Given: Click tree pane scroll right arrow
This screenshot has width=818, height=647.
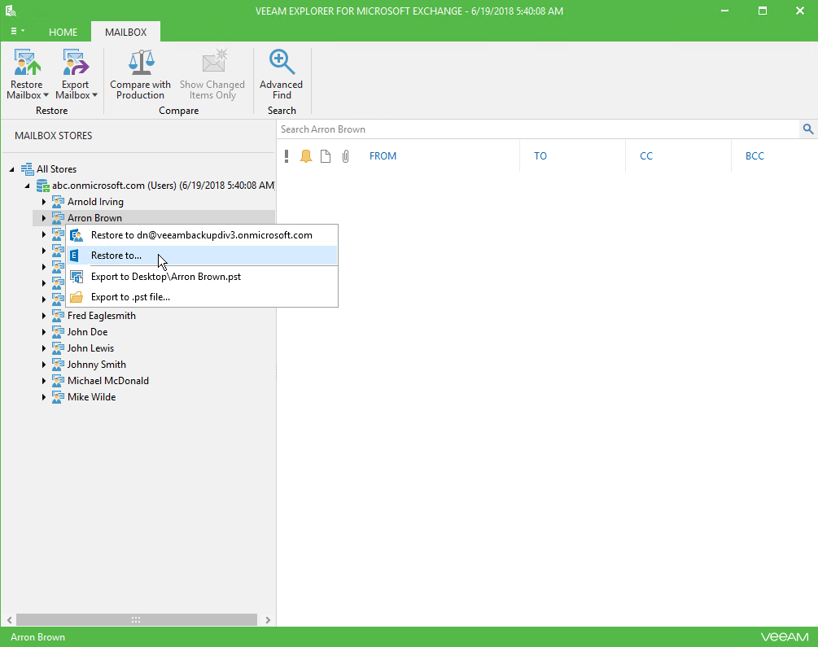Looking at the screenshot, I should (x=268, y=620).
